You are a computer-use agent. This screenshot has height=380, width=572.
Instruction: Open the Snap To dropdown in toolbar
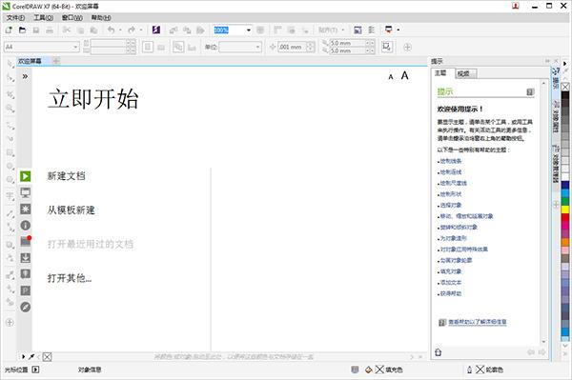click(x=331, y=30)
